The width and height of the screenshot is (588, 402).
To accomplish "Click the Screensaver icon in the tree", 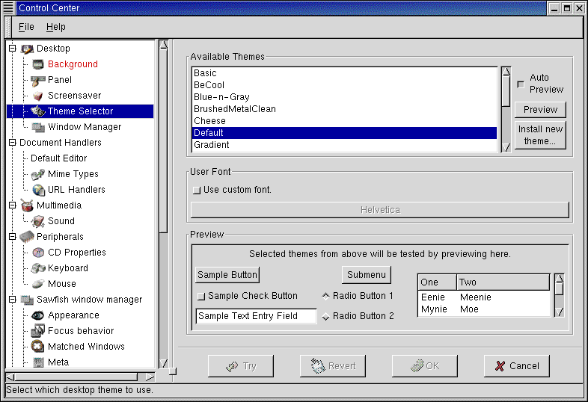I will pos(38,96).
